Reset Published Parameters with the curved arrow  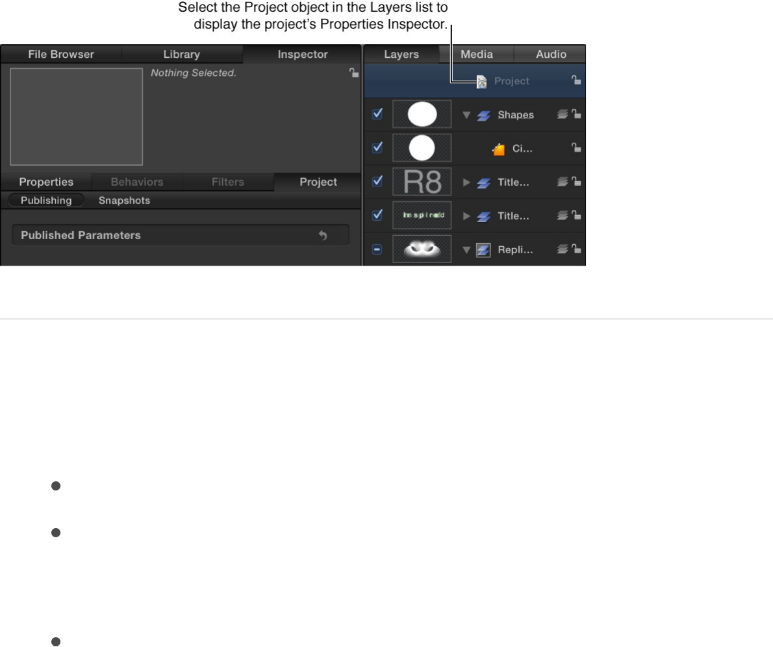pyautogui.click(x=323, y=235)
